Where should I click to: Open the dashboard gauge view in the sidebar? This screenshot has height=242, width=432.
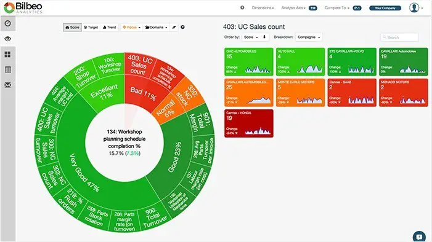click(x=8, y=23)
